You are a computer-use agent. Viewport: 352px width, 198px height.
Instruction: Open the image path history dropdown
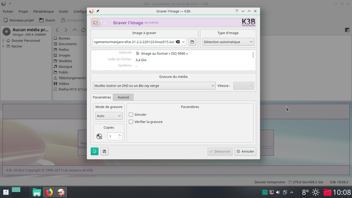183,42
